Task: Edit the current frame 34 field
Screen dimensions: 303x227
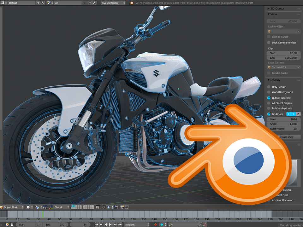Action: (80, 224)
